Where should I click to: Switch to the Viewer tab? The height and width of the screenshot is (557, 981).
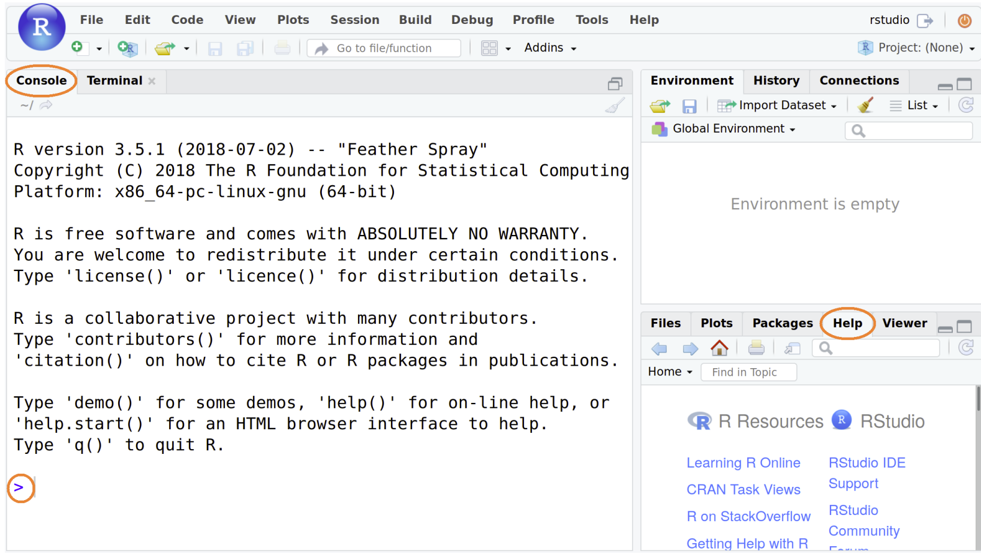coord(904,323)
